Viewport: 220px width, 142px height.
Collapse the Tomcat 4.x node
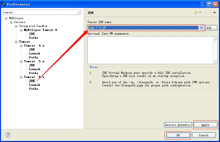pos(21,46)
